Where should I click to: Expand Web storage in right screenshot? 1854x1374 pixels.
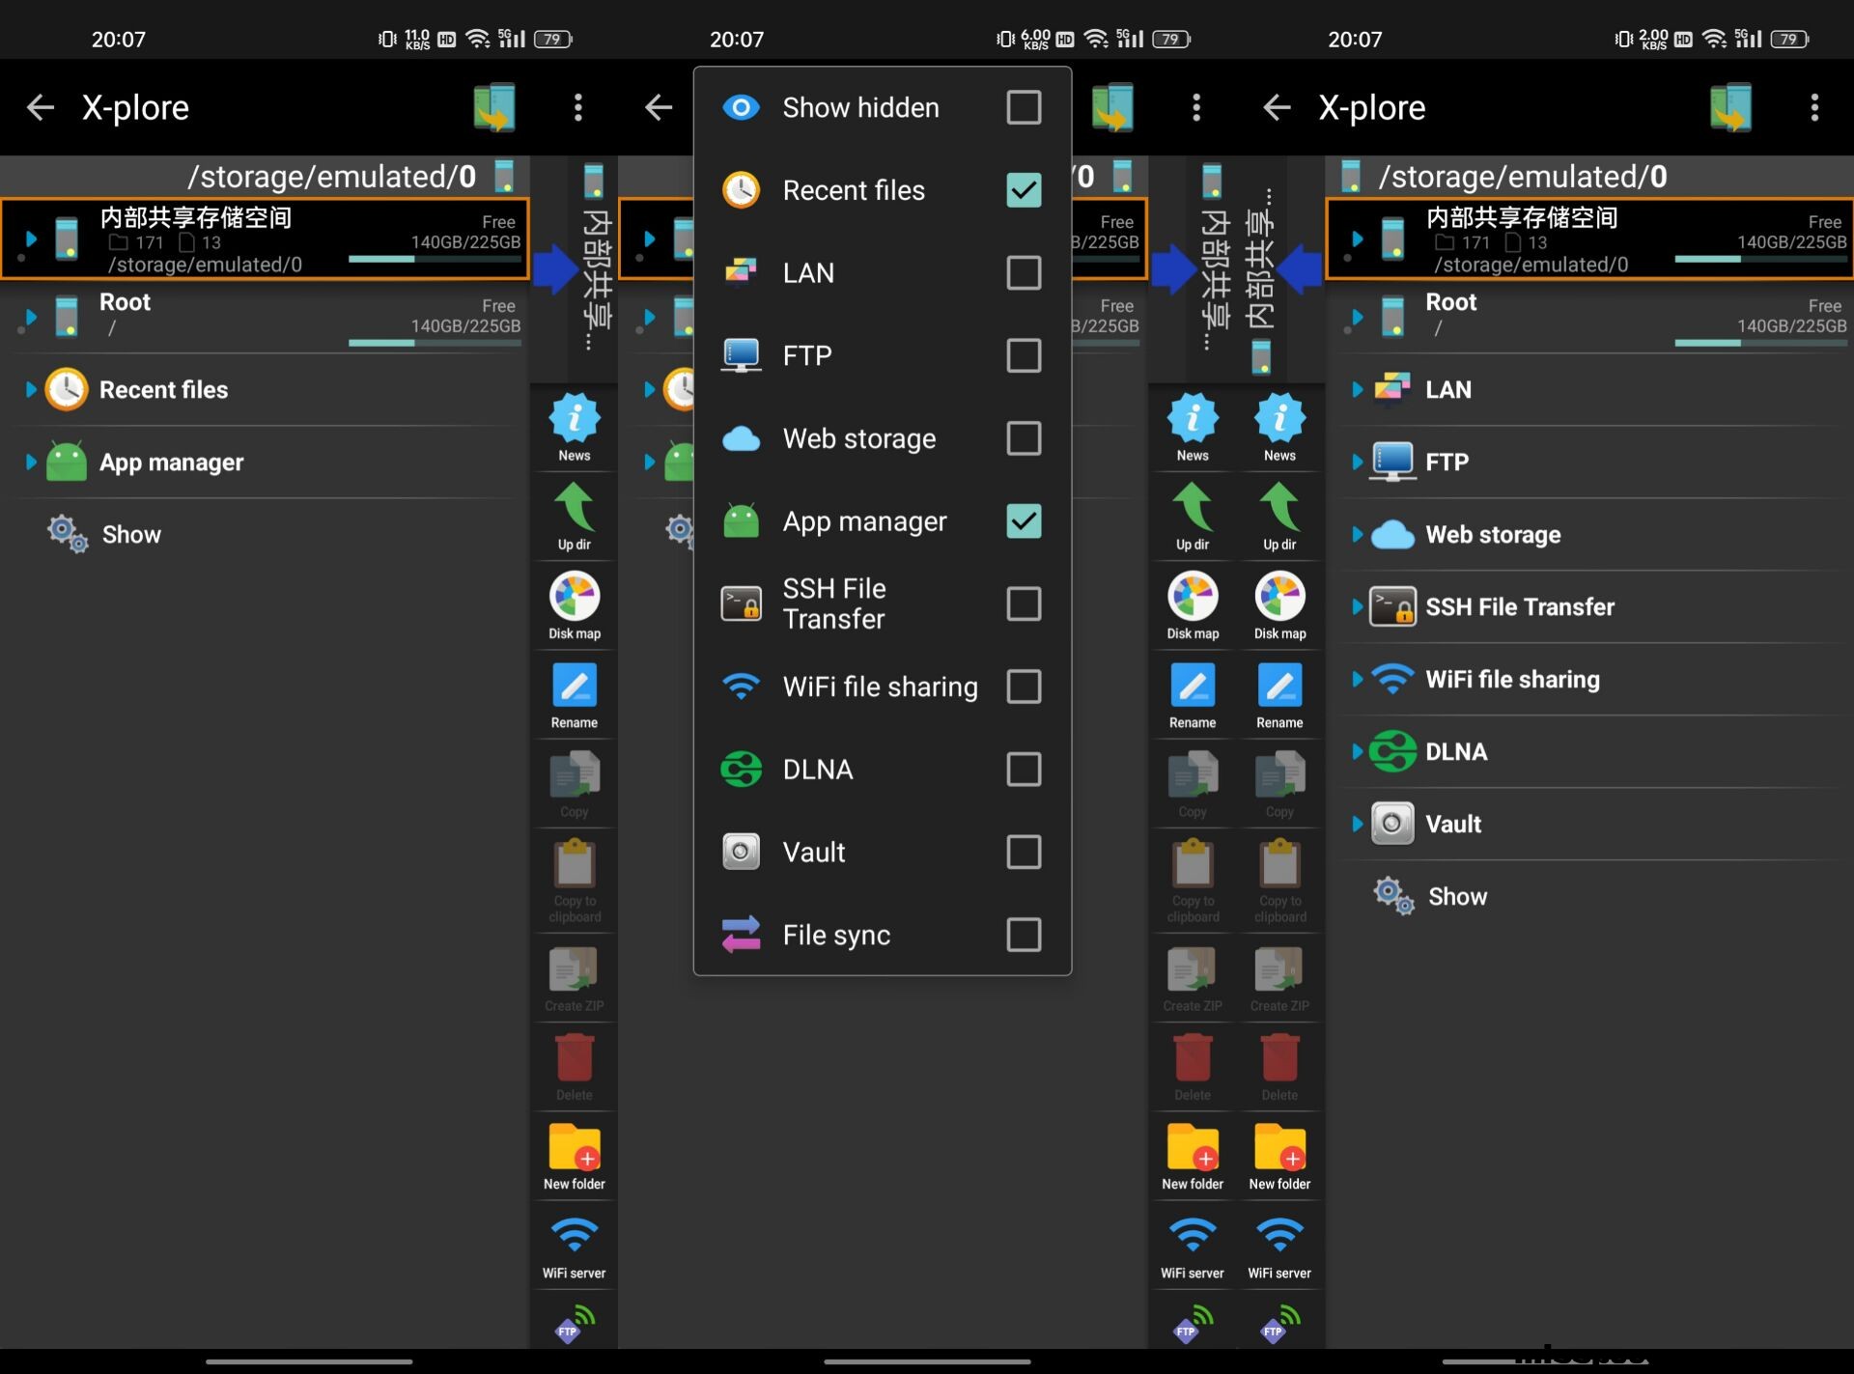click(1357, 535)
